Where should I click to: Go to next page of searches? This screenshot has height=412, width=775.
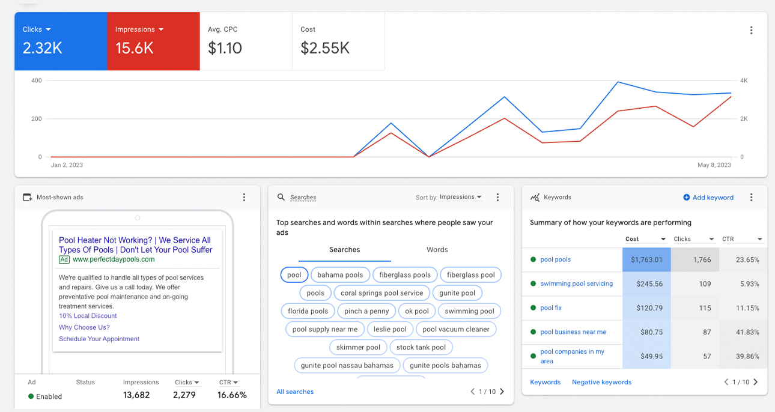502,392
